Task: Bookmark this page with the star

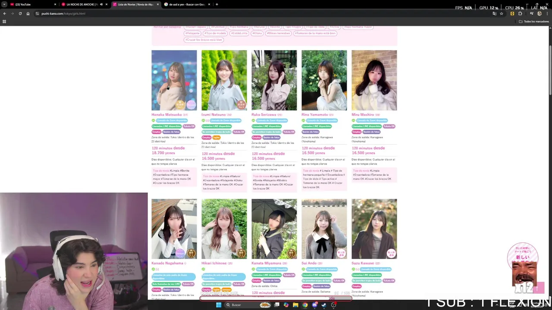Action: tap(502, 13)
